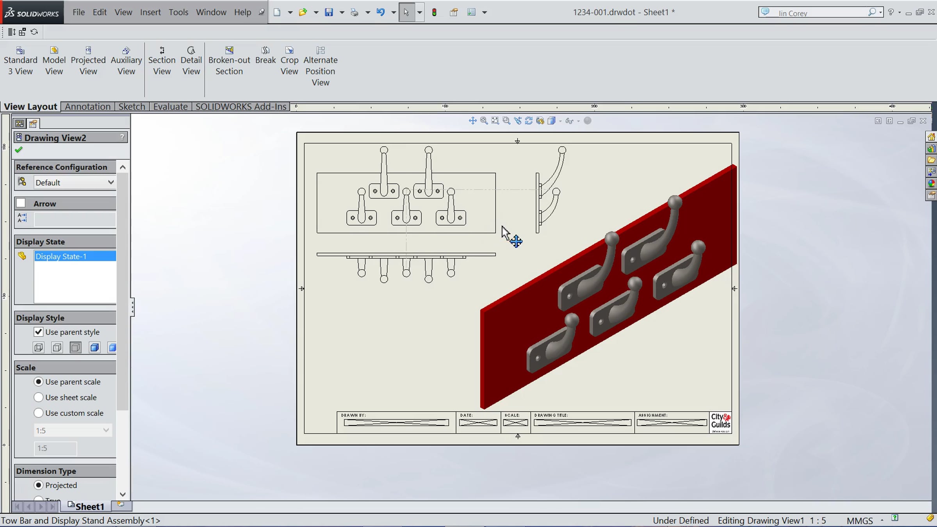
Task: Select Use custom scale option
Action: tap(38, 413)
